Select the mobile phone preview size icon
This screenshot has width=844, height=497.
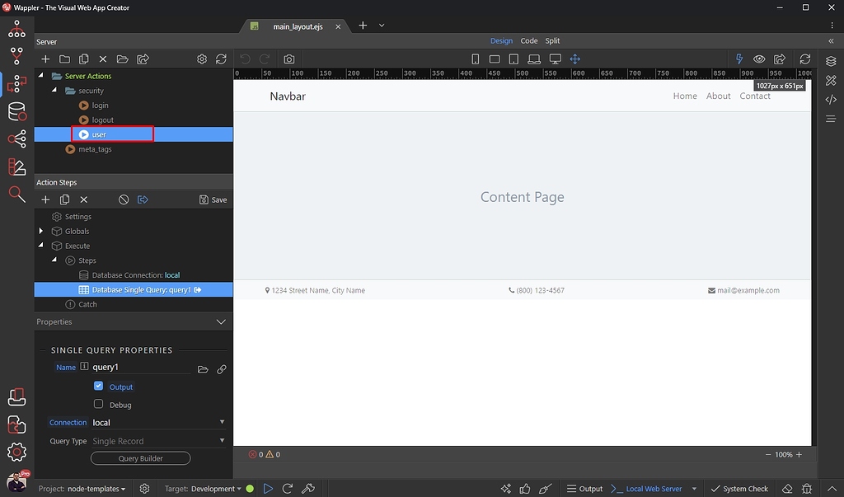[476, 59]
